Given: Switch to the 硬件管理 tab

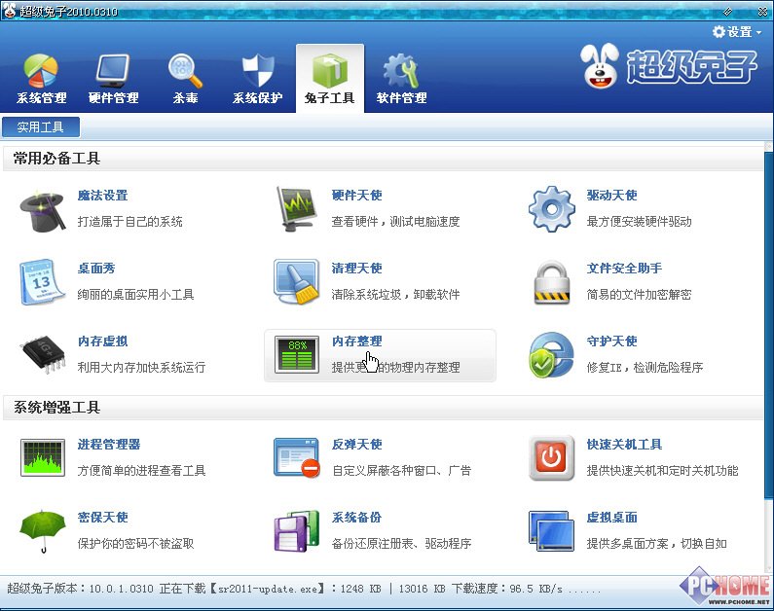Looking at the screenshot, I should point(114,79).
